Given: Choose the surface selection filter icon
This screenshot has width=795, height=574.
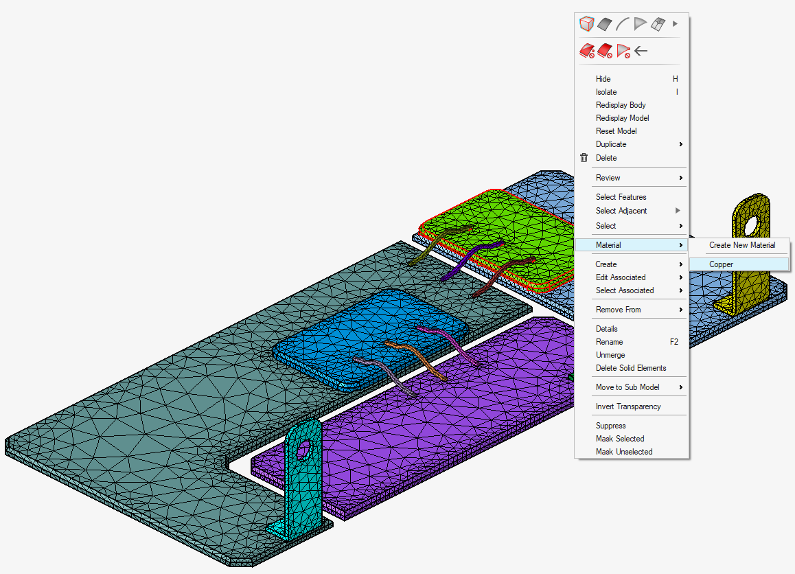Looking at the screenshot, I should (x=604, y=24).
